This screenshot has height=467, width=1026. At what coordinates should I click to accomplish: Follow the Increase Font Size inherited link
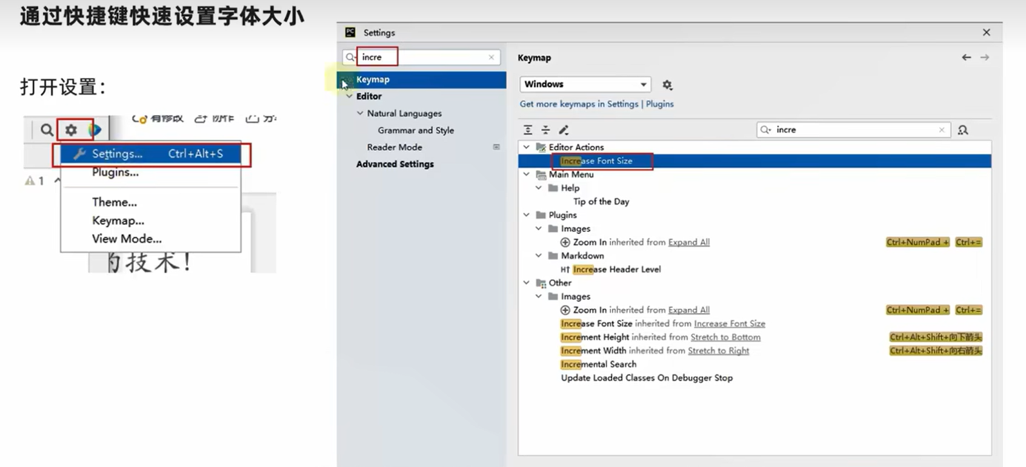(730, 324)
